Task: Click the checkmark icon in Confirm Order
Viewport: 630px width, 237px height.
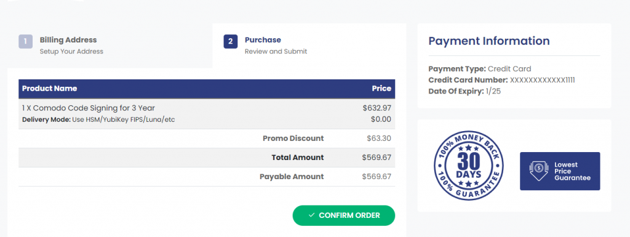Action: click(311, 215)
